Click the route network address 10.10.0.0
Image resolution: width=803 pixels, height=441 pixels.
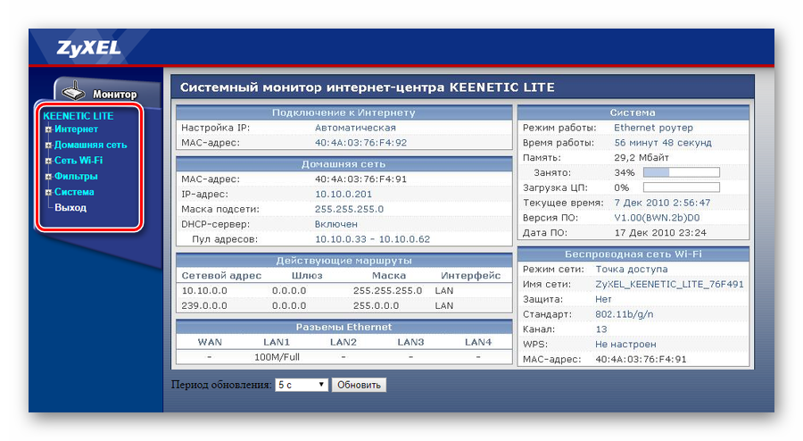click(x=204, y=290)
